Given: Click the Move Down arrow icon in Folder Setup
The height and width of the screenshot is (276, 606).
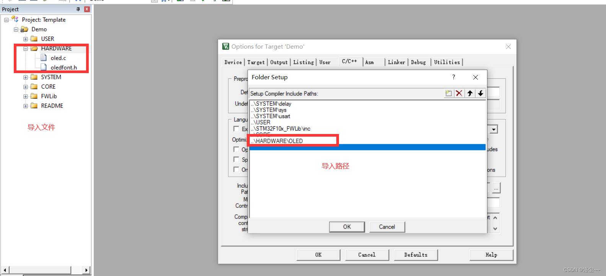Looking at the screenshot, I should point(481,93).
